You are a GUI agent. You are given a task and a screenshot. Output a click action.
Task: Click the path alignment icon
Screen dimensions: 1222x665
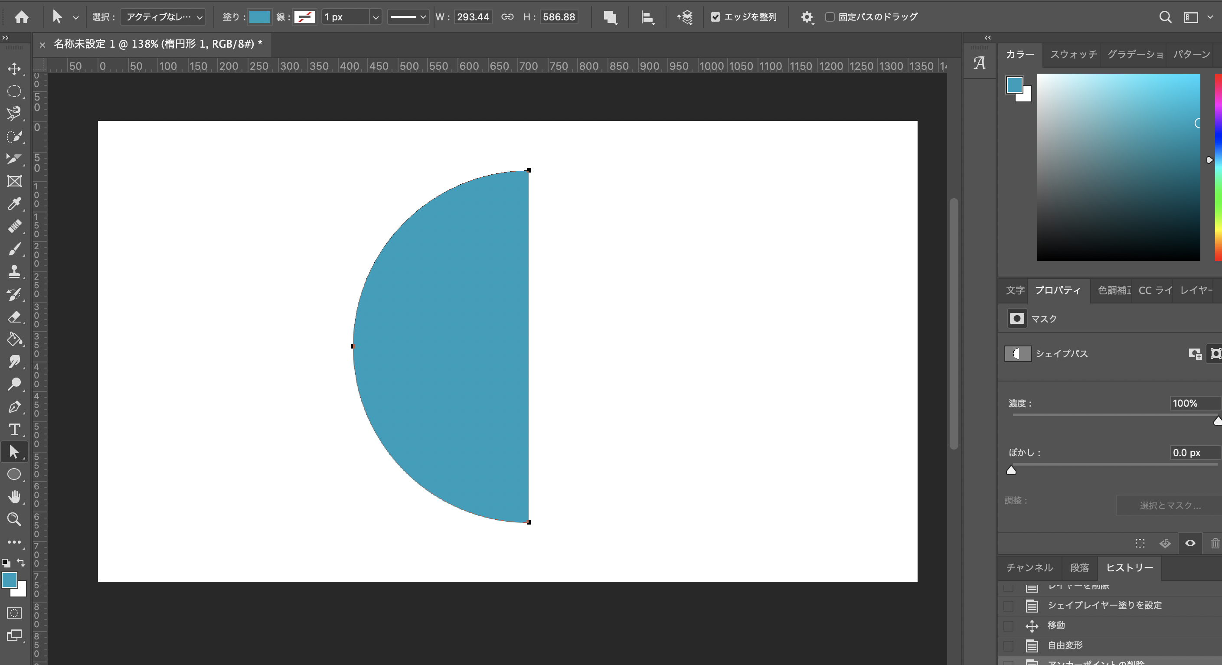coord(647,17)
